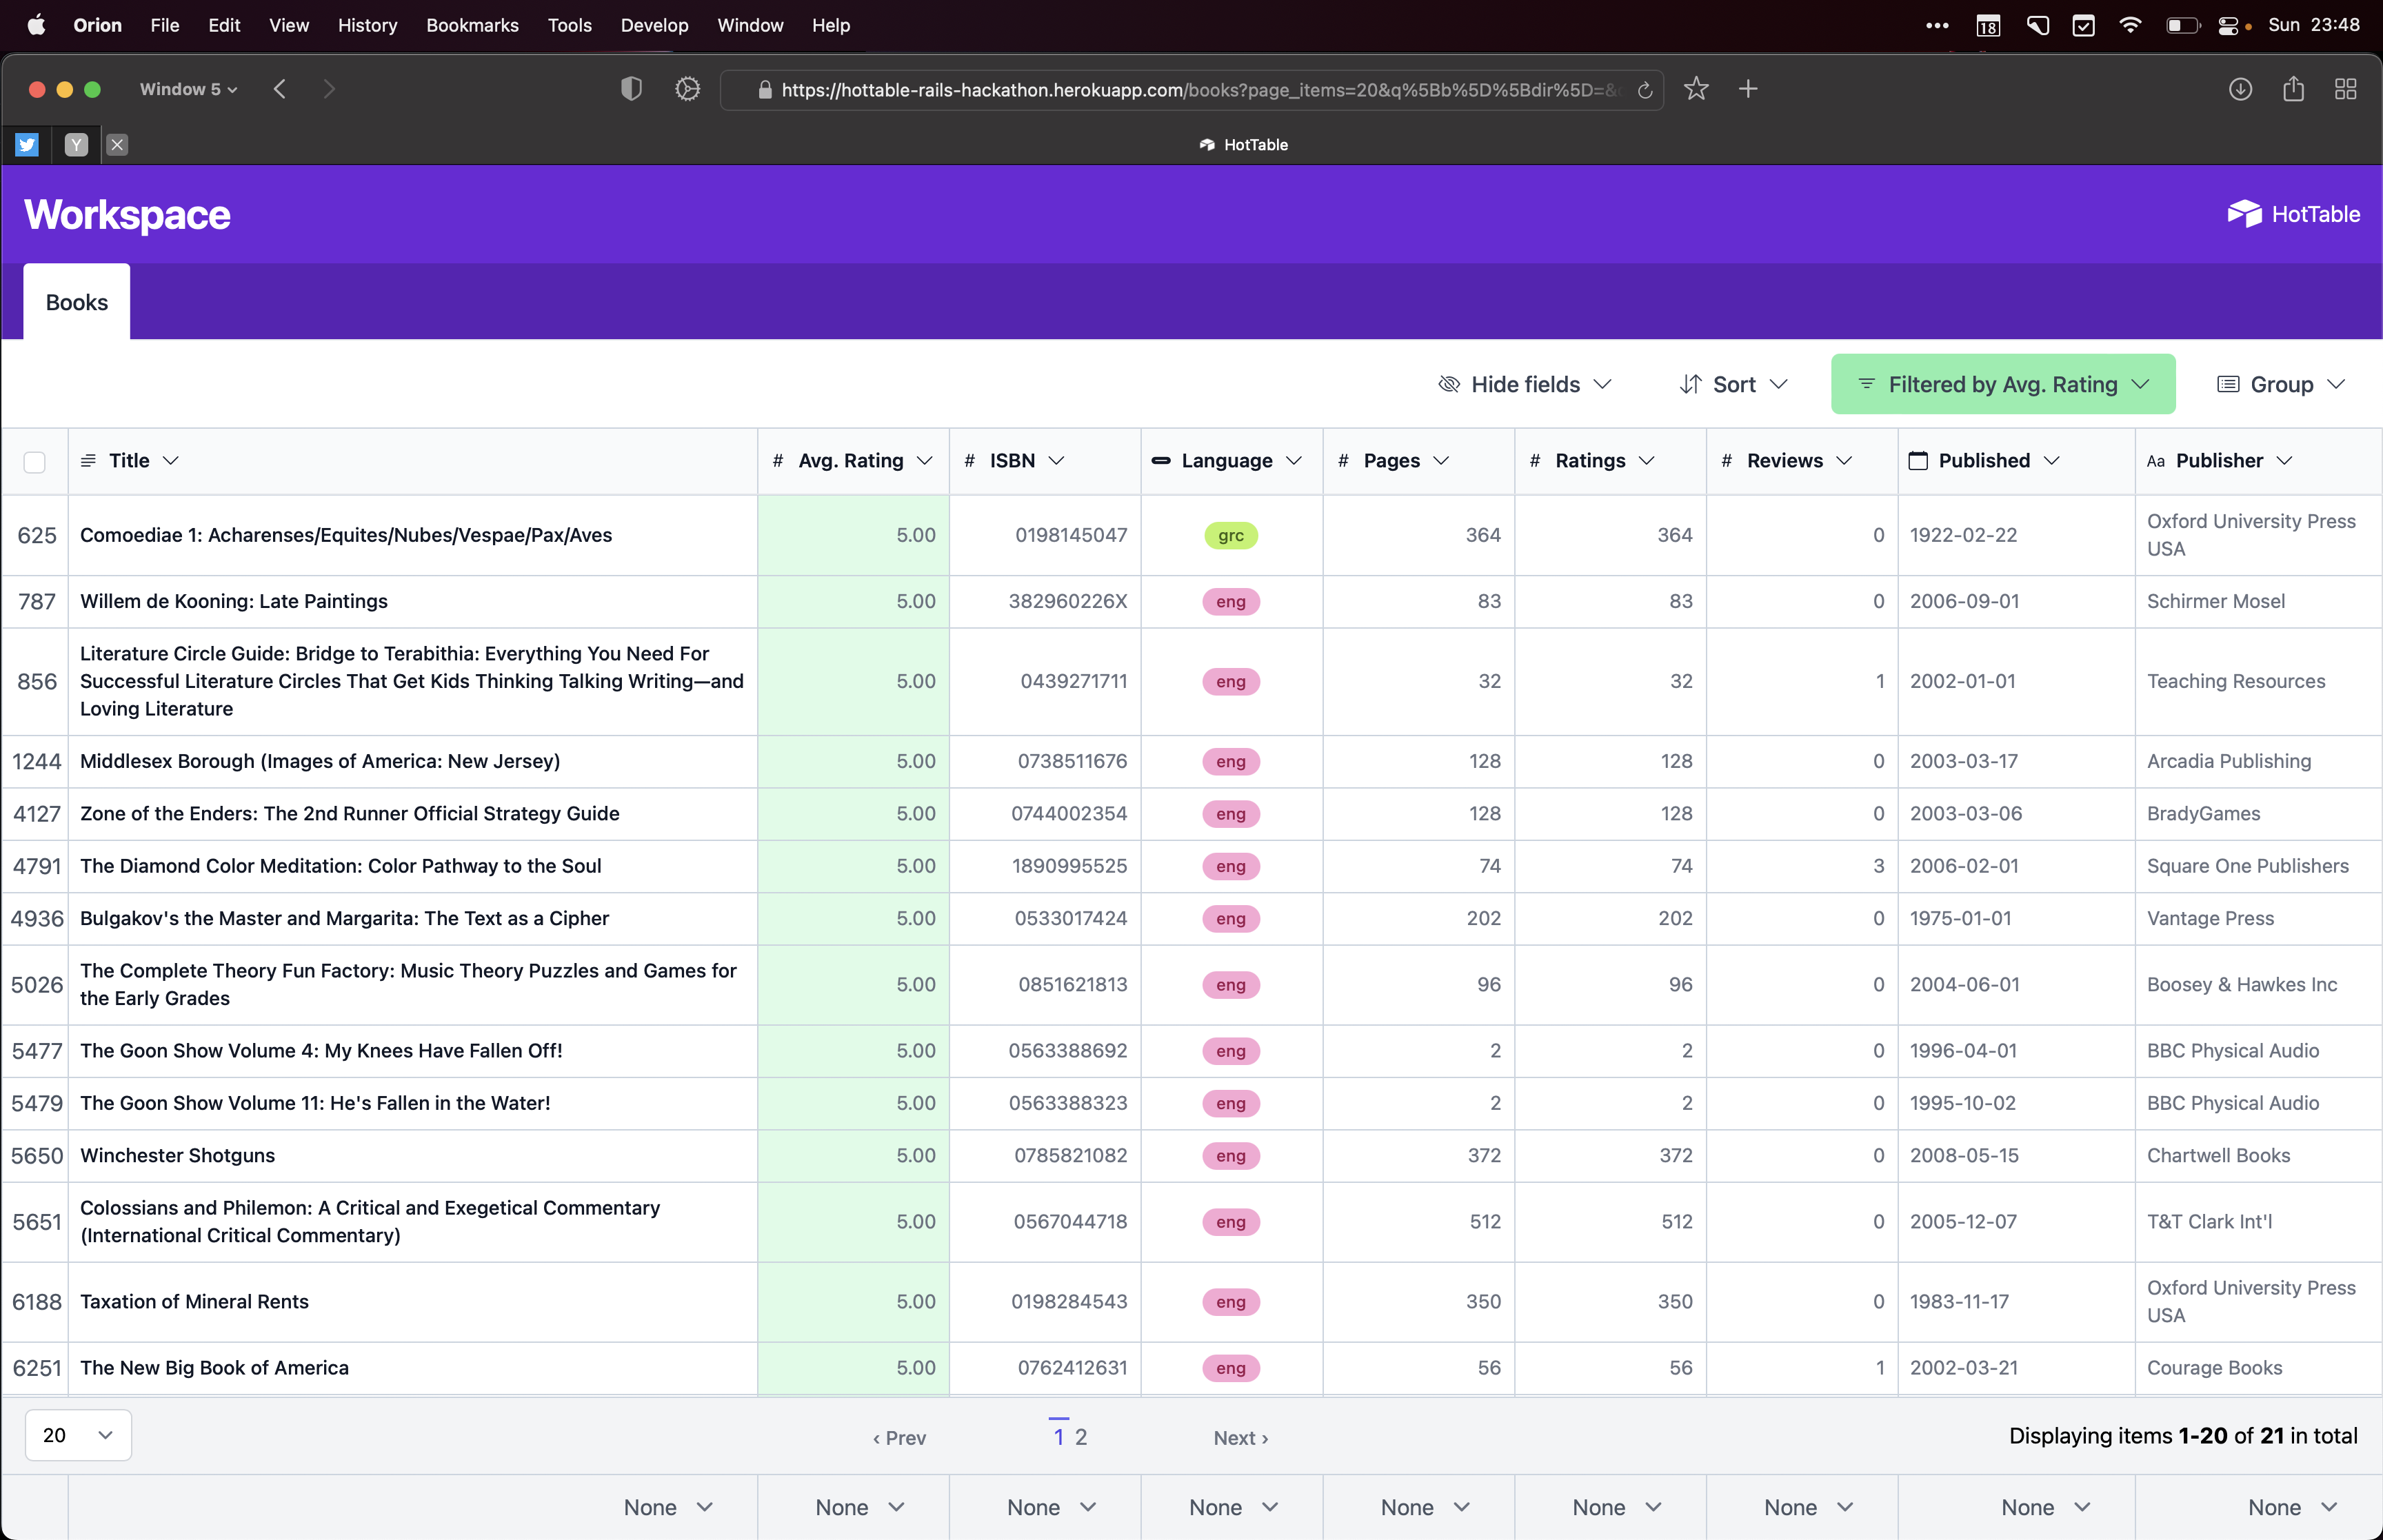Click the shield privacy icon in toolbar
Viewport: 2383px width, 1540px height.
pos(631,89)
